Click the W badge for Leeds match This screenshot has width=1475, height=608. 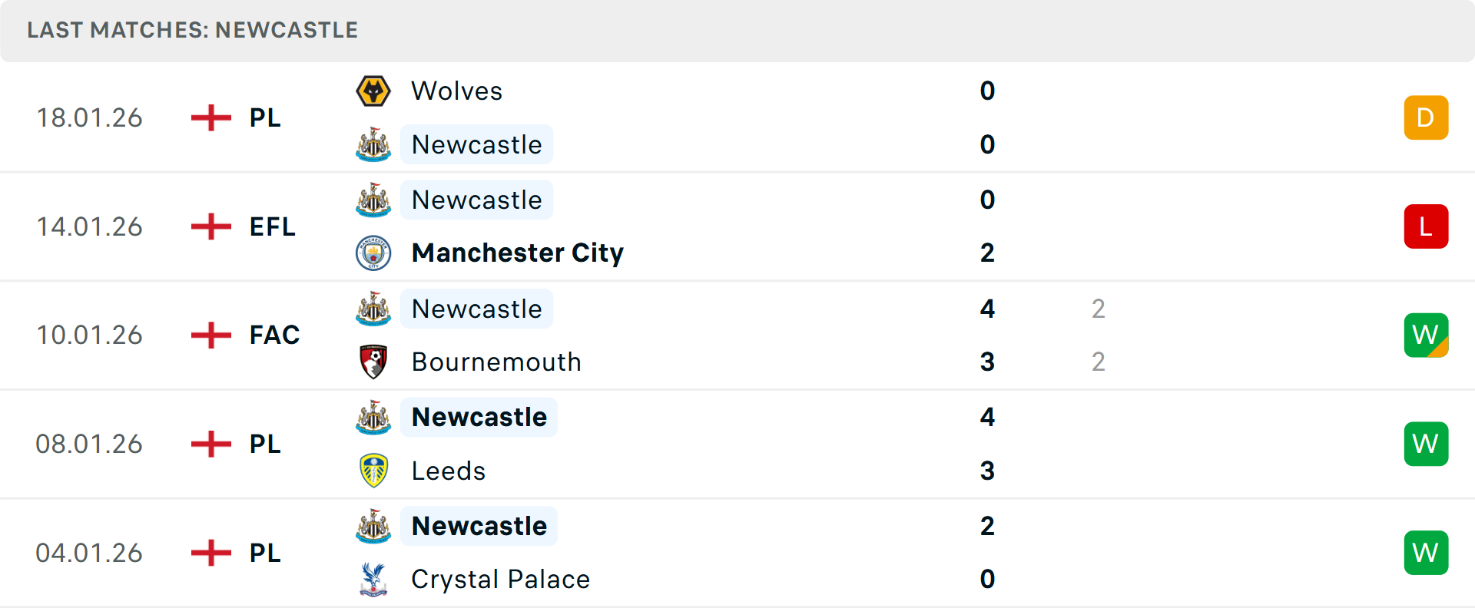tap(1426, 444)
